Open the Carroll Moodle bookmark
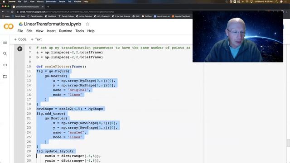This screenshot has height=163, width=290. click(35, 16)
